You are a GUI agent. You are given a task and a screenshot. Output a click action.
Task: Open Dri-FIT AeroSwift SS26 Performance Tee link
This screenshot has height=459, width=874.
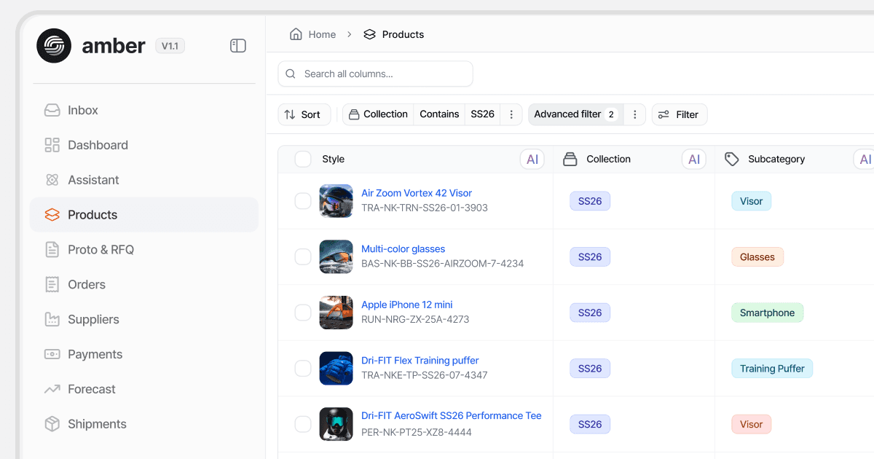coord(452,416)
